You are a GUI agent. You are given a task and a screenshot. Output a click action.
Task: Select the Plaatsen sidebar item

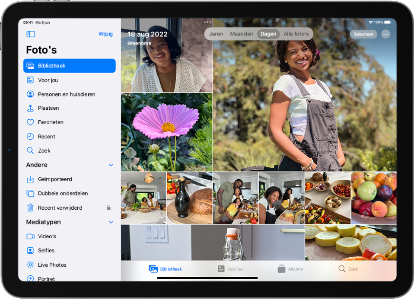[48, 108]
